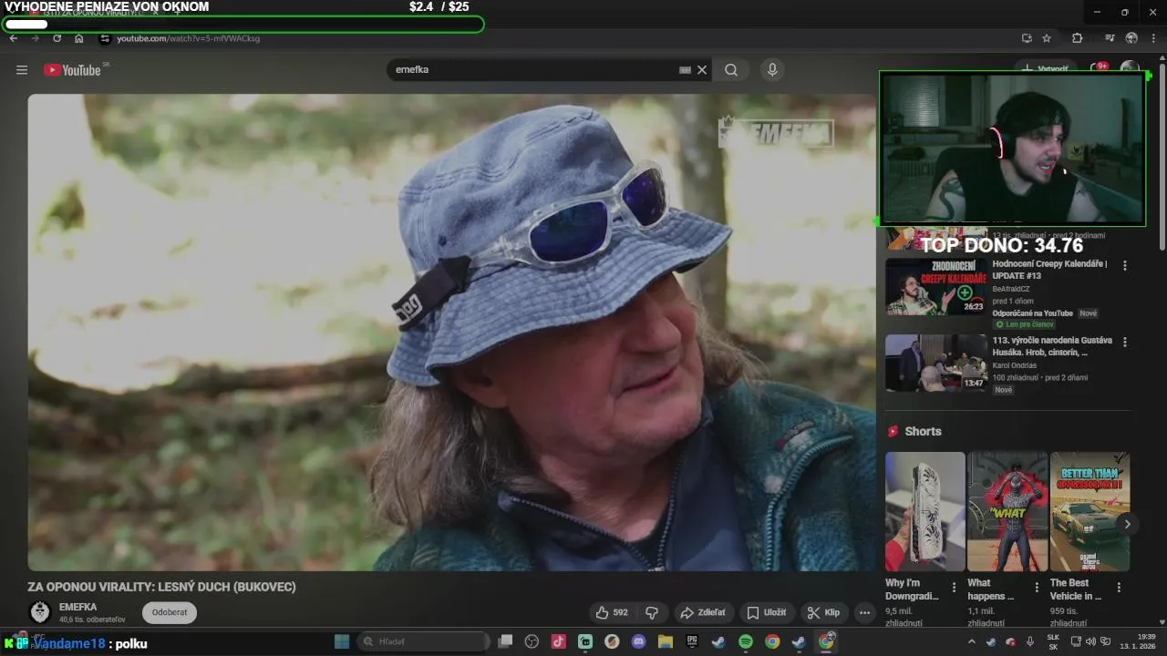1167x656 pixels.
Task: Open Spotify from the taskbar
Action: coord(745,641)
